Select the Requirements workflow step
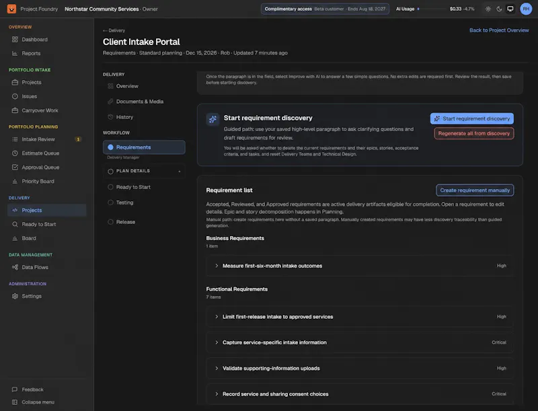Image resolution: width=538 pixels, height=411 pixels. click(144, 147)
